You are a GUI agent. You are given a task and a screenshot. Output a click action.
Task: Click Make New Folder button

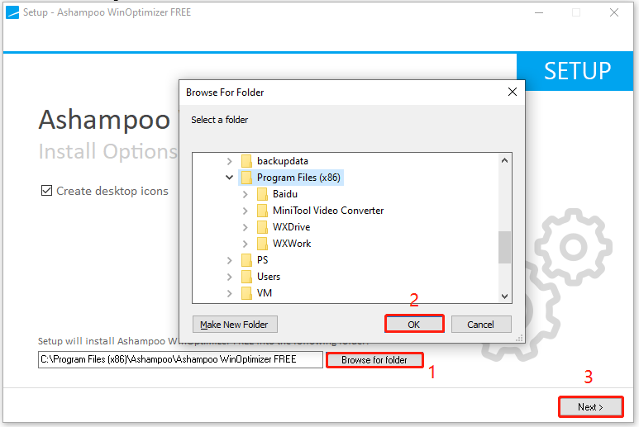[235, 325]
